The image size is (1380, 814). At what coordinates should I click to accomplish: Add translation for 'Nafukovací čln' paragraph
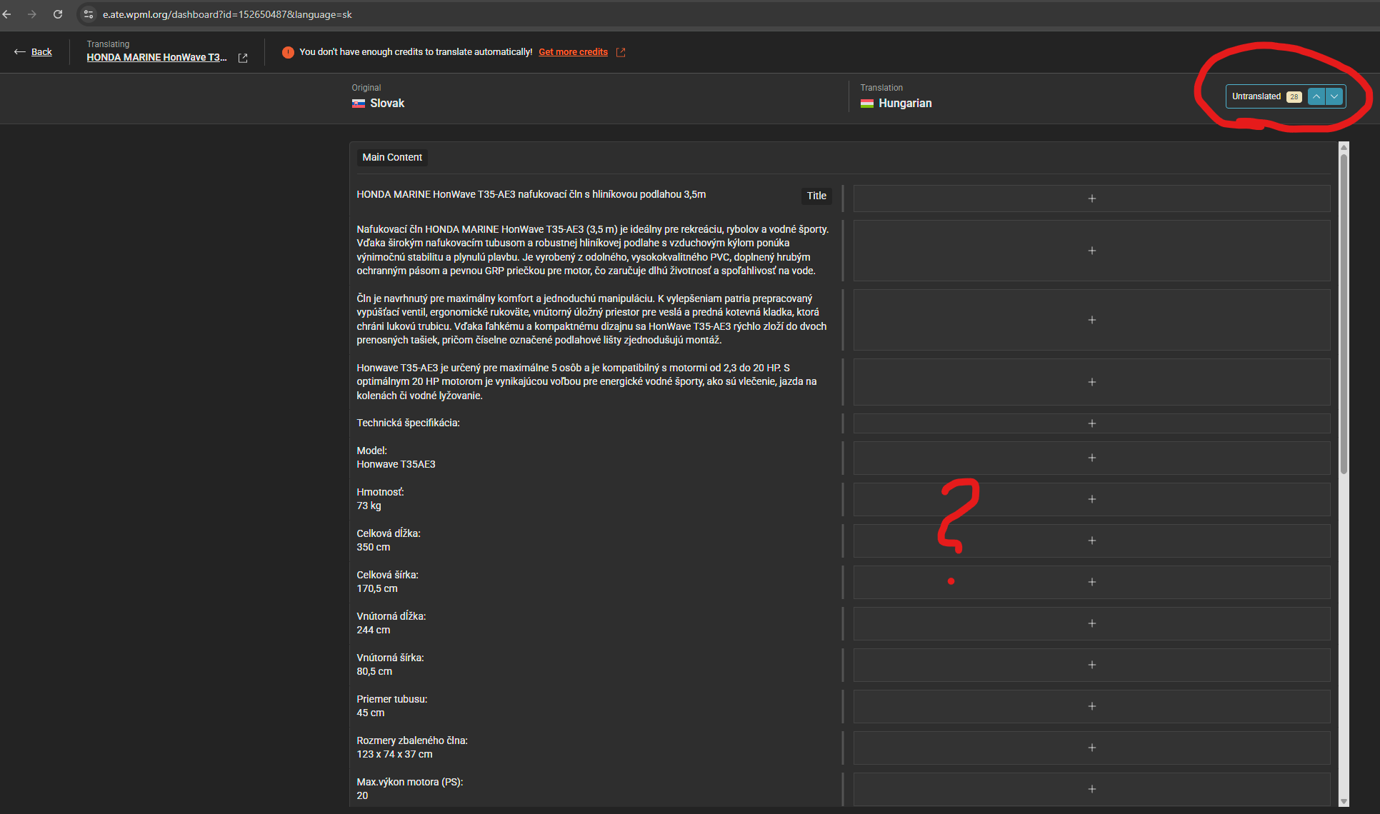tap(1091, 251)
